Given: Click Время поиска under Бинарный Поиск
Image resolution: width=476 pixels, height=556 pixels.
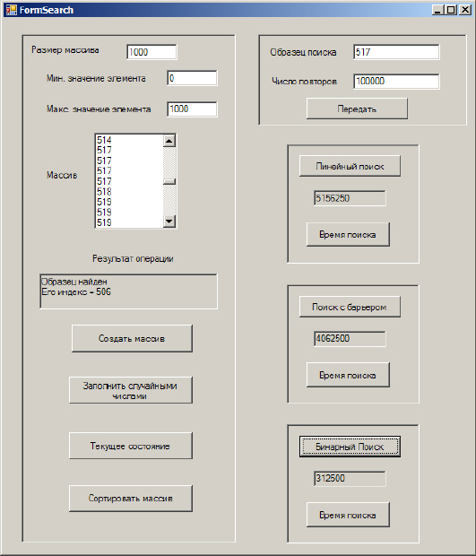Looking at the screenshot, I should tap(348, 515).
